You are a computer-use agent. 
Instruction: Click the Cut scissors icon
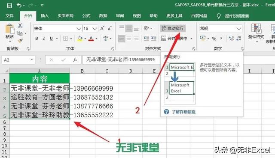pyautogui.click(x=20, y=26)
